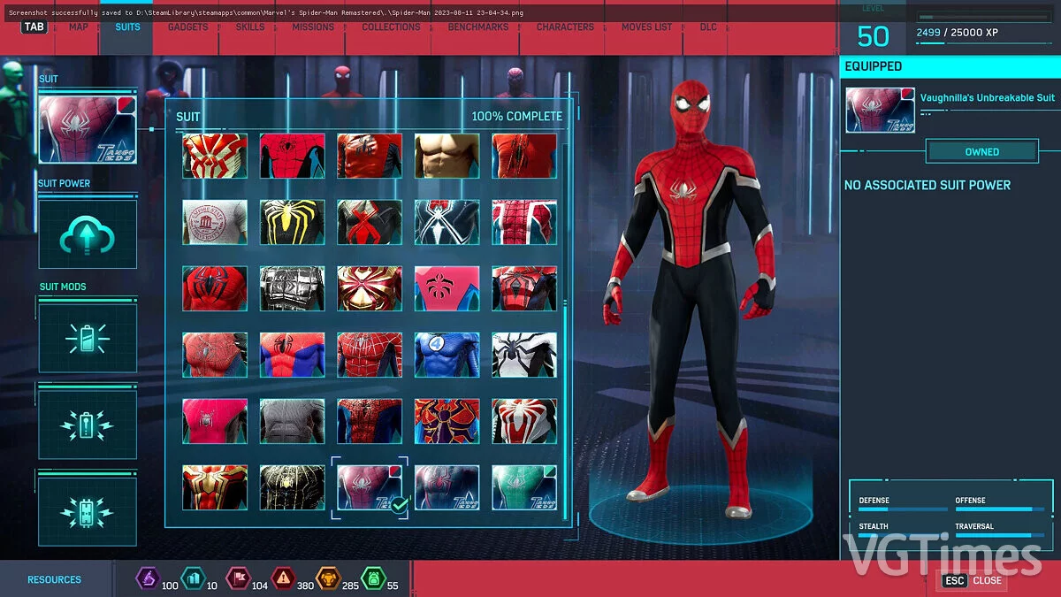Click the orange trophy token showing 285
This screenshot has width=1061, height=597.
[x=328, y=579]
